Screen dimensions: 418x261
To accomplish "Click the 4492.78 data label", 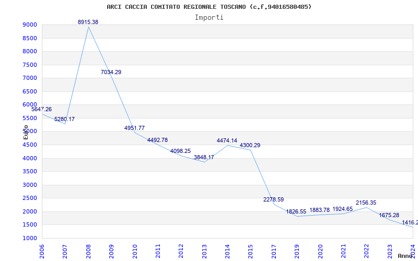I will (157, 140).
